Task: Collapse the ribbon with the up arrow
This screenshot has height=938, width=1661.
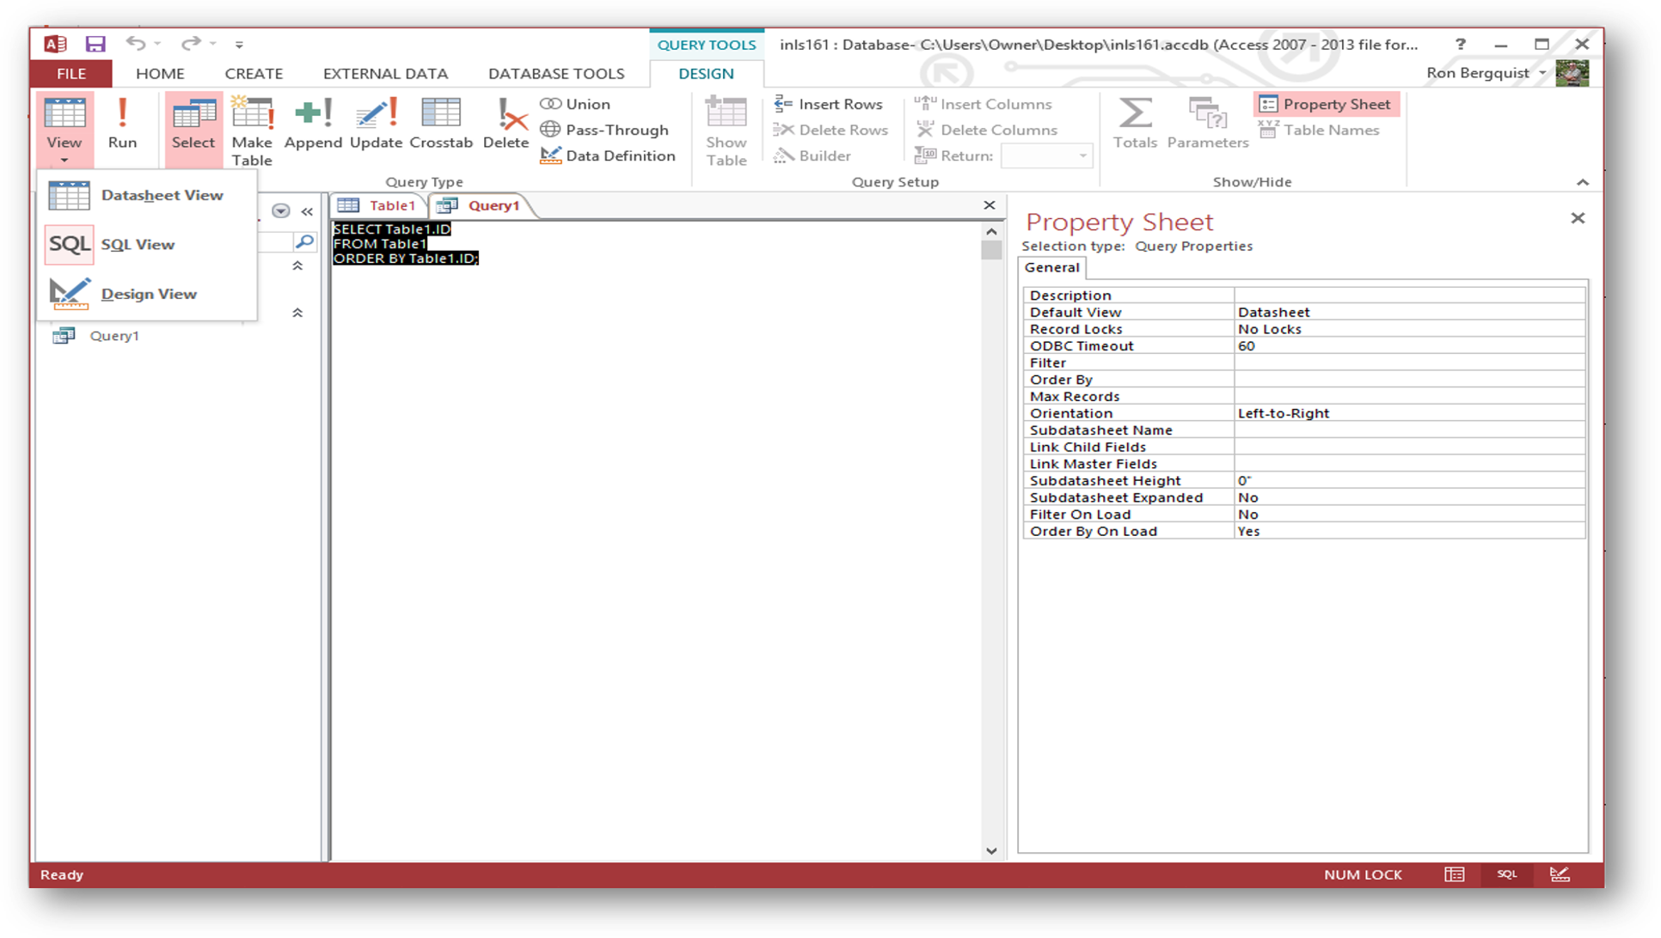Action: tap(1582, 182)
